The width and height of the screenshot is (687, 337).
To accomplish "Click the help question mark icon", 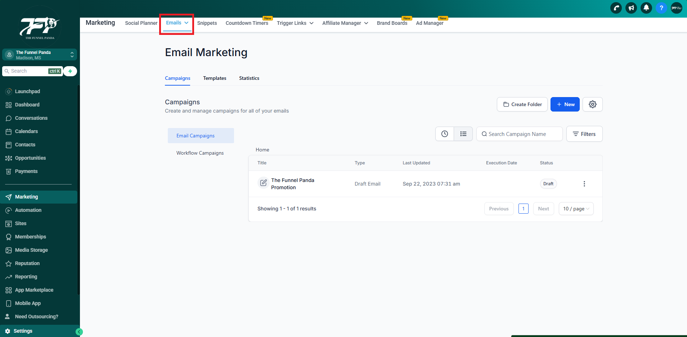I will coord(661,8).
